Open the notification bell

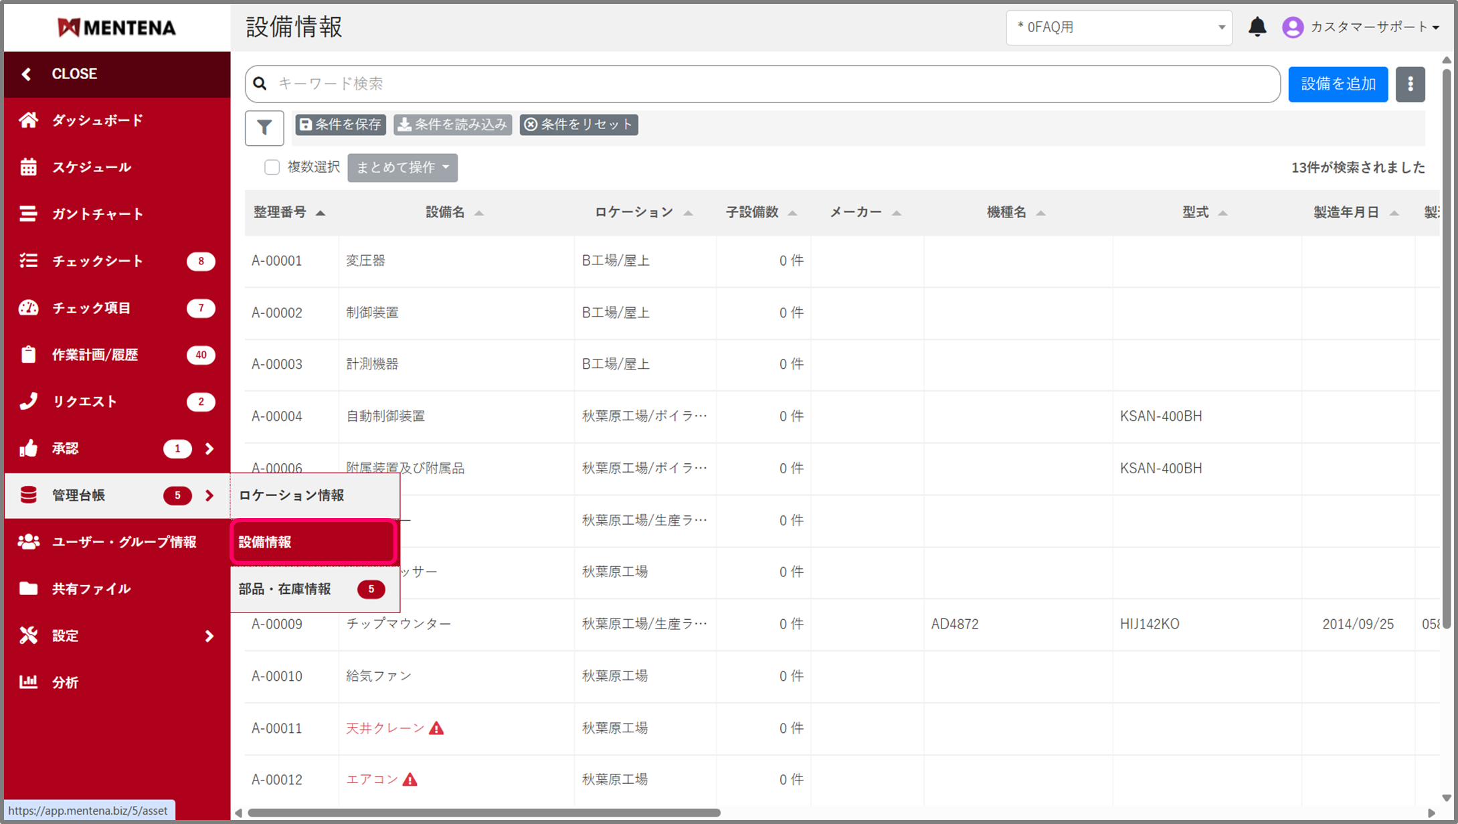click(1257, 27)
